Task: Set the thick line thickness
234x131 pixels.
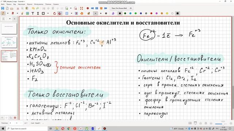Action: [x=106, y=13]
